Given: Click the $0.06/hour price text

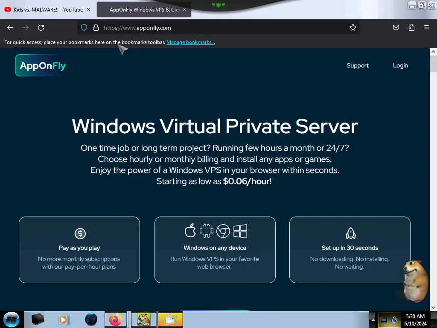Looking at the screenshot, I should pyautogui.click(x=246, y=181).
